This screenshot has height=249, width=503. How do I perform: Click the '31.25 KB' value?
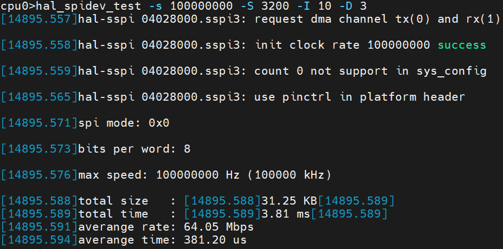[289, 201]
